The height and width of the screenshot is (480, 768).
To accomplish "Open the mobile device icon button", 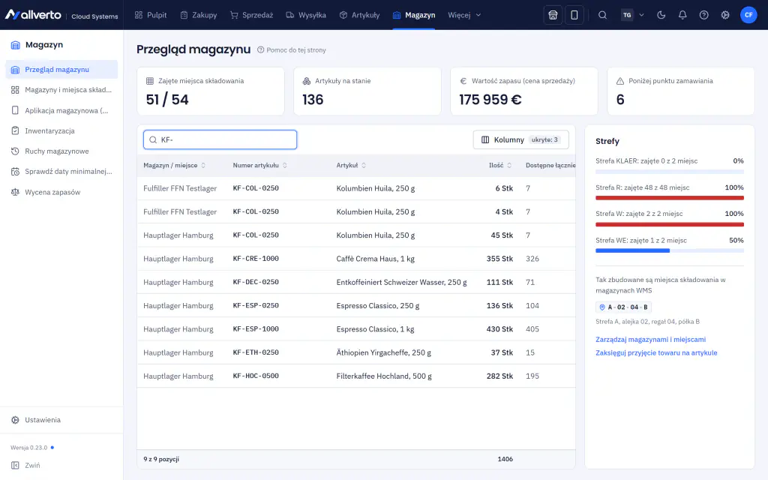I will click(574, 15).
